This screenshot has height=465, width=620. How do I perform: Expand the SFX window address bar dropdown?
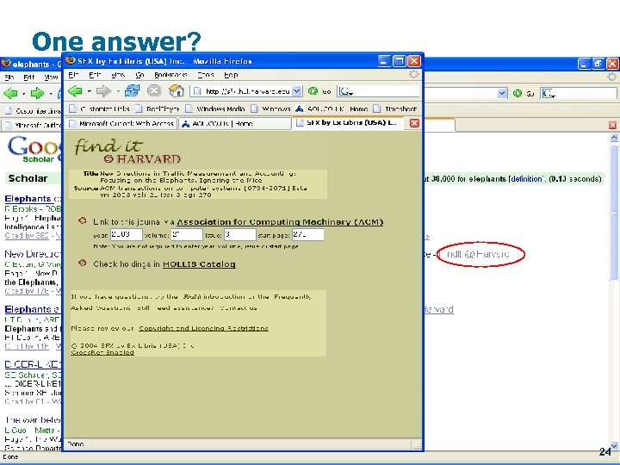(297, 91)
